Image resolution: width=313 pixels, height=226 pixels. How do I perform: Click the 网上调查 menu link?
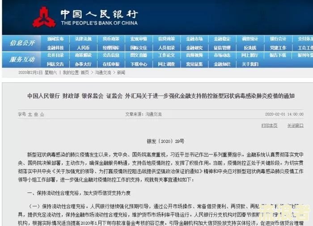coord(166,64)
